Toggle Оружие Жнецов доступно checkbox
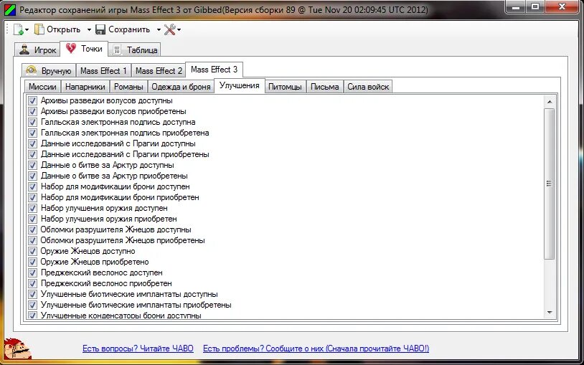Image resolution: width=584 pixels, height=365 pixels. [x=33, y=251]
